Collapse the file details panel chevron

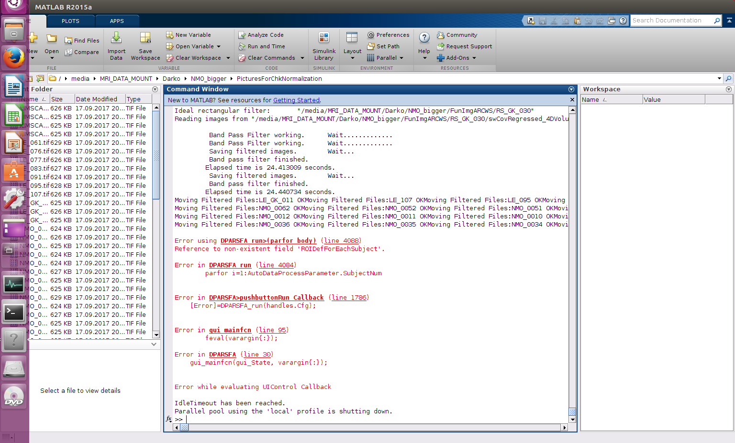(154, 344)
